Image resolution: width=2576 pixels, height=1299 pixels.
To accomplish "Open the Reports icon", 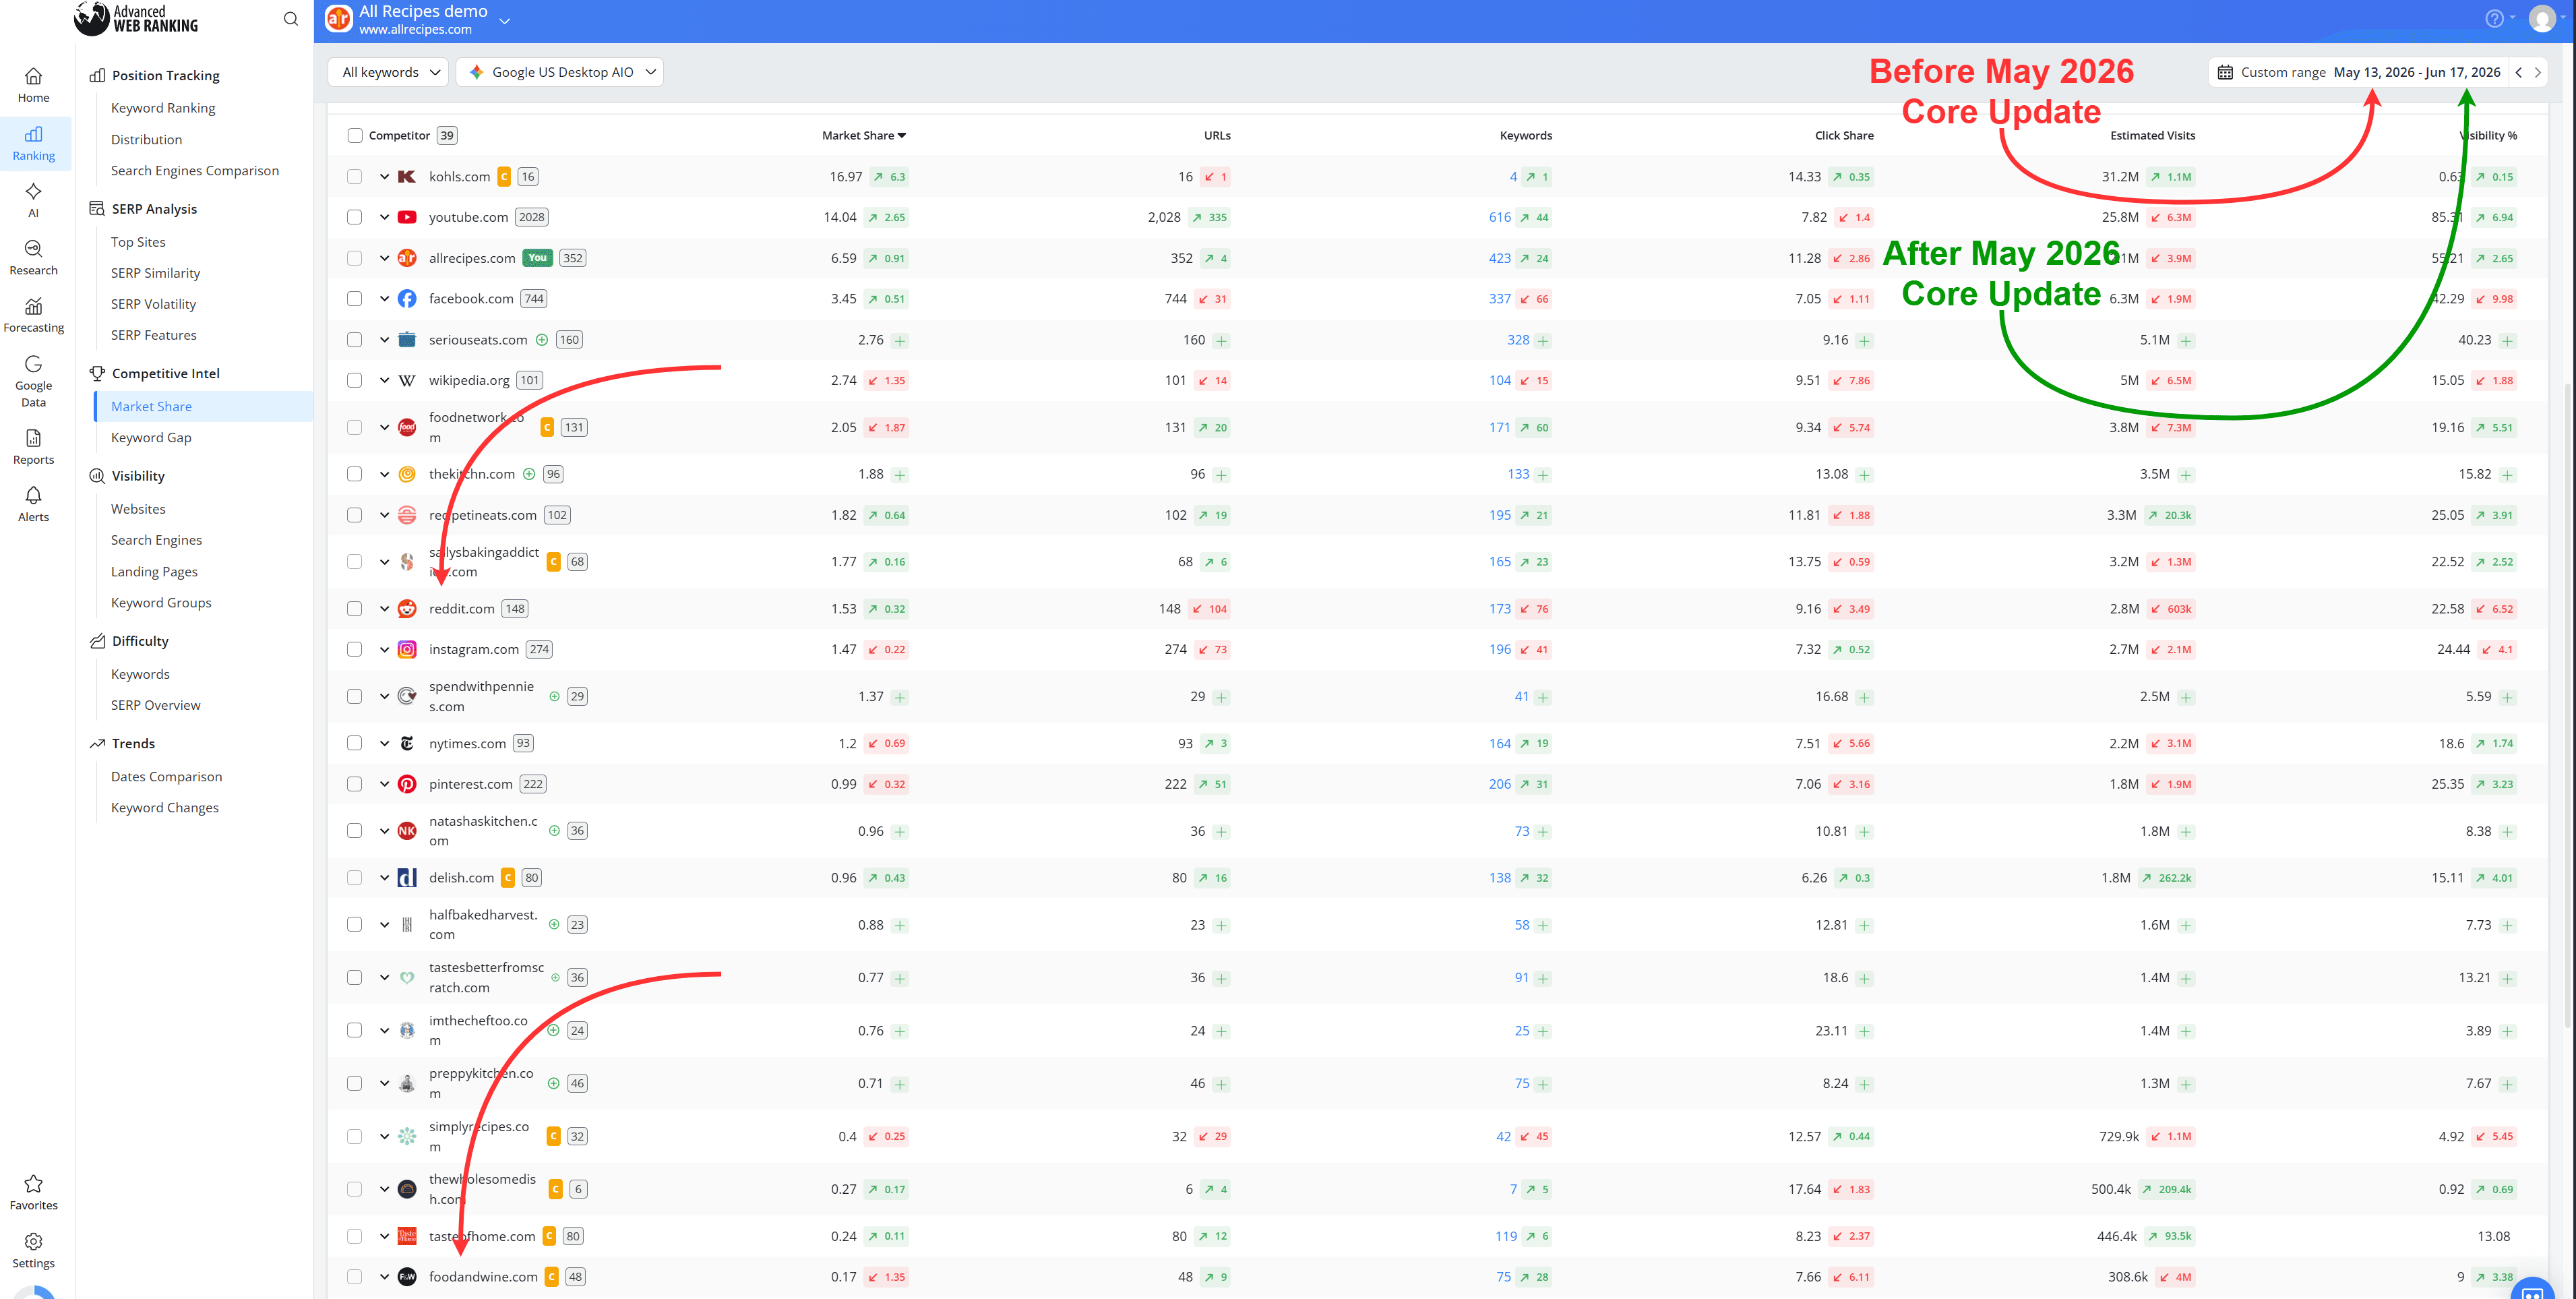I will point(33,438).
